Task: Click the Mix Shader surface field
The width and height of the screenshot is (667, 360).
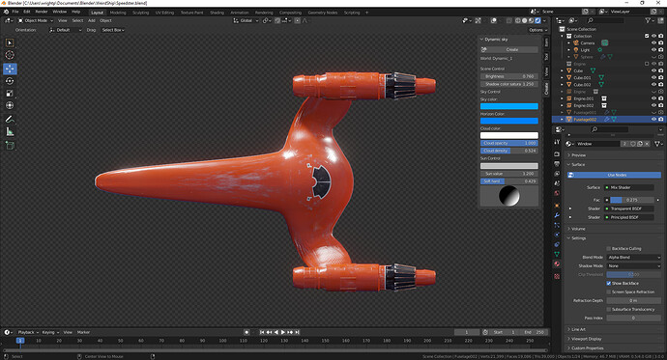Action: (x=629, y=187)
